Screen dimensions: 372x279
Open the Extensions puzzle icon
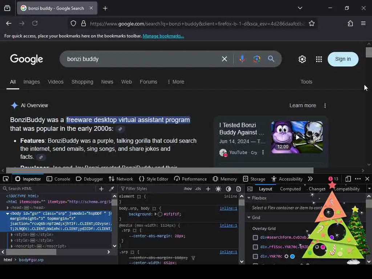pyautogui.click(x=350, y=24)
